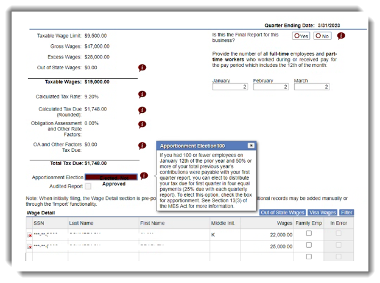Delete wage row with 25,000.00 wages
380x283 pixels.
30,247
